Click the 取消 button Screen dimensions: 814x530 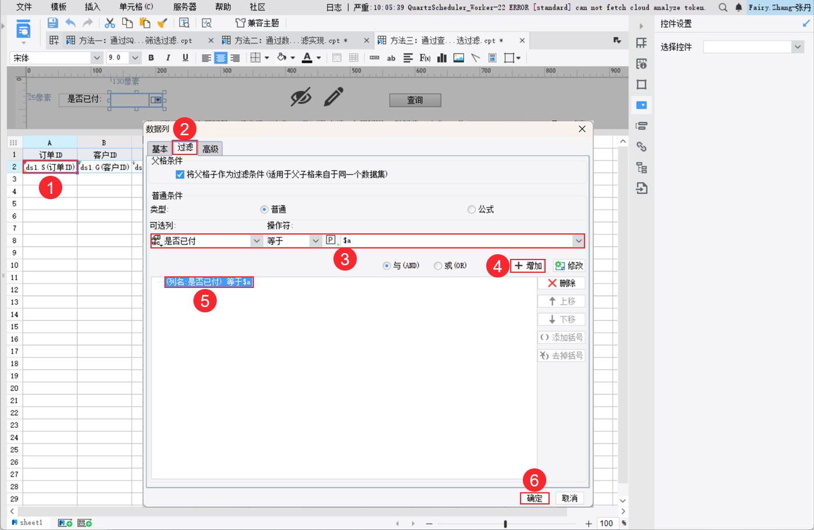[x=569, y=498]
